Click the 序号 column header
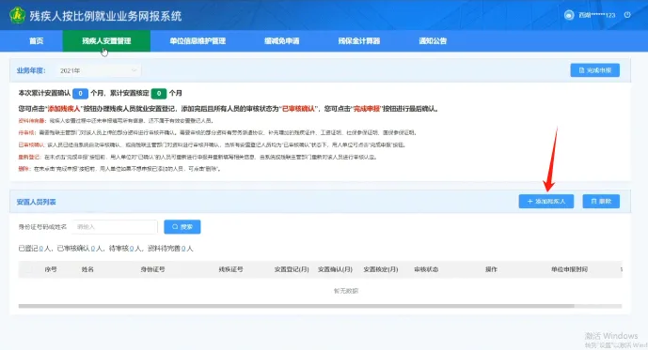 [51, 269]
